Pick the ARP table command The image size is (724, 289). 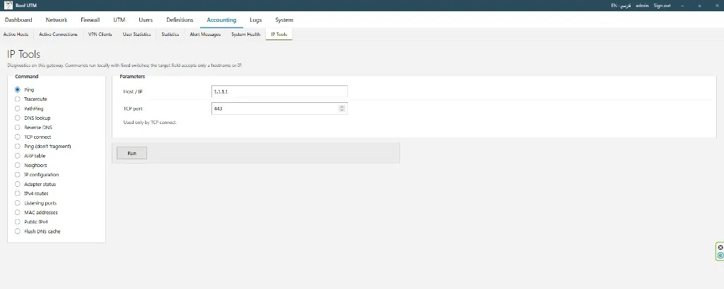18,156
